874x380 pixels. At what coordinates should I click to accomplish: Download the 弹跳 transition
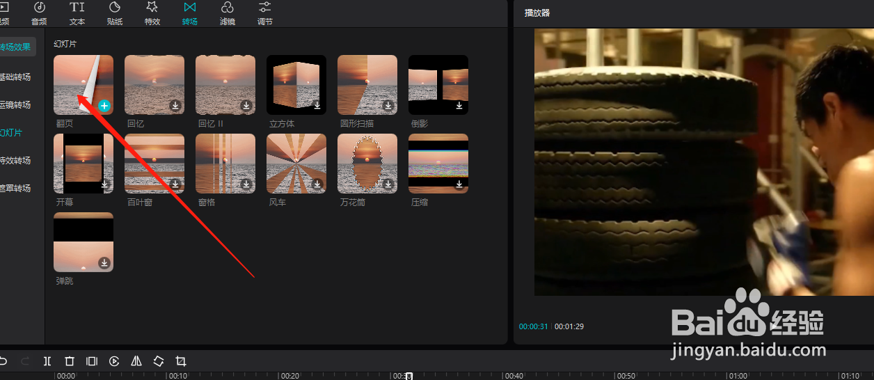point(104,263)
